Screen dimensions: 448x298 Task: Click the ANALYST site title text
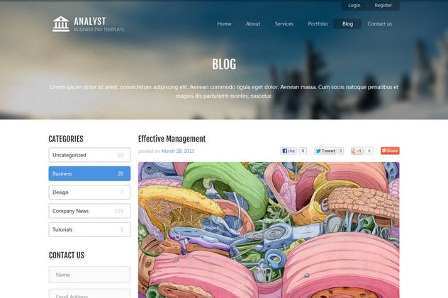(x=90, y=21)
